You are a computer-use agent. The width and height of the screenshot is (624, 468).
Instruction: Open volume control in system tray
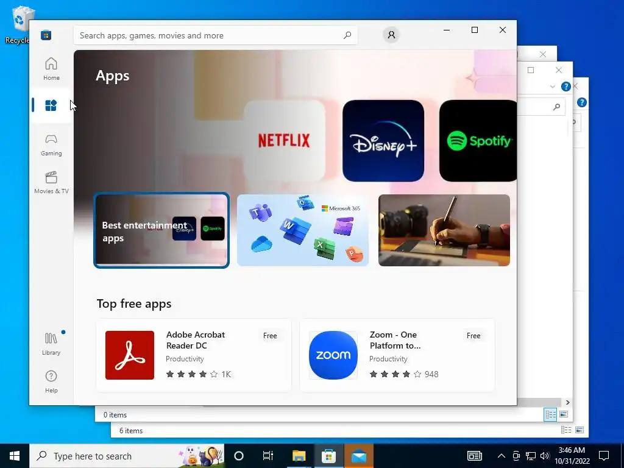coord(545,456)
